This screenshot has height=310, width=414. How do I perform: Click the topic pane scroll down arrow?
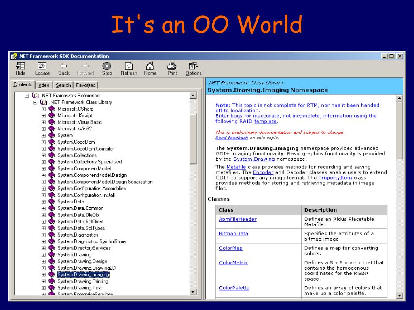click(x=400, y=295)
